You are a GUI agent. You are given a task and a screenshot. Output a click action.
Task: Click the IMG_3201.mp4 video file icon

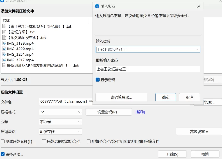pyautogui.click(x=4, y=54)
